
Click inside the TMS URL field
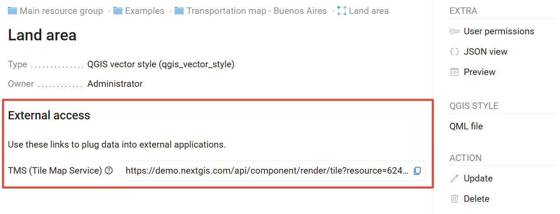coord(267,171)
